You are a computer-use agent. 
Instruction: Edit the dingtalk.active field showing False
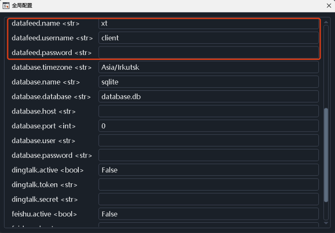209,170
